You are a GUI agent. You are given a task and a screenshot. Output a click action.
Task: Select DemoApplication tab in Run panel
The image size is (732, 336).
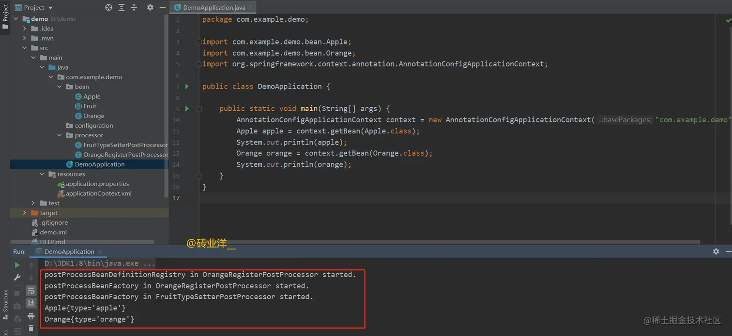tap(69, 251)
